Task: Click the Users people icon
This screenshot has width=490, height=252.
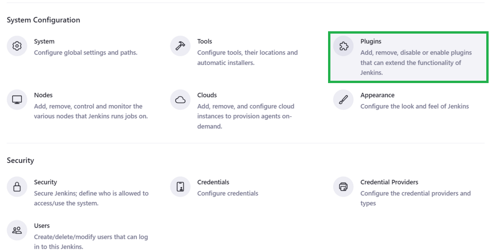Action: [17, 230]
